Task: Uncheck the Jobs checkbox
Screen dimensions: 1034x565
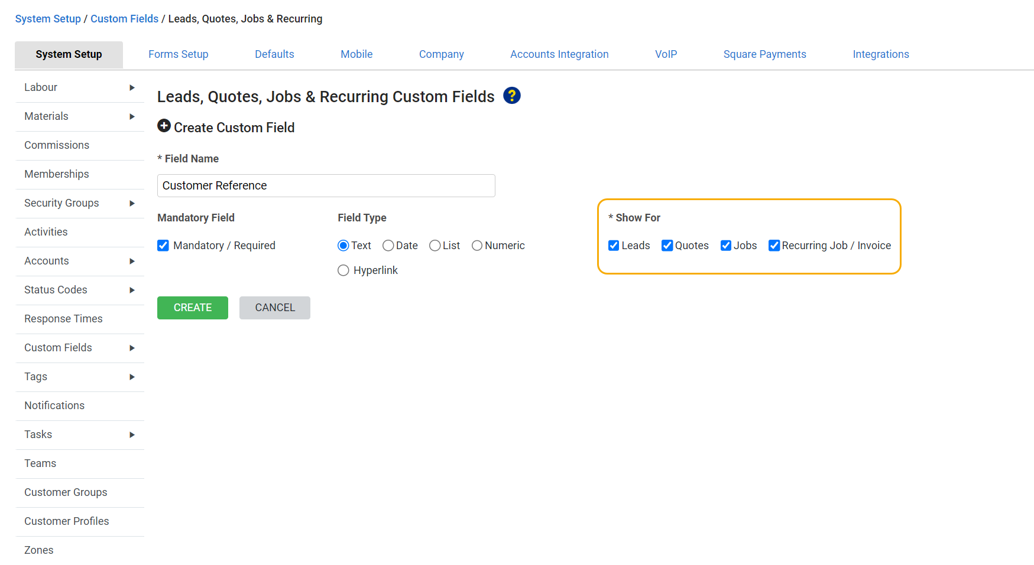Action: [x=726, y=246]
